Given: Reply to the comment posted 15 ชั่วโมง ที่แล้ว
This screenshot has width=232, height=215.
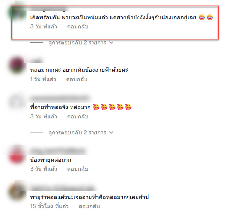Looking at the screenshot, I should tap(89, 206).
